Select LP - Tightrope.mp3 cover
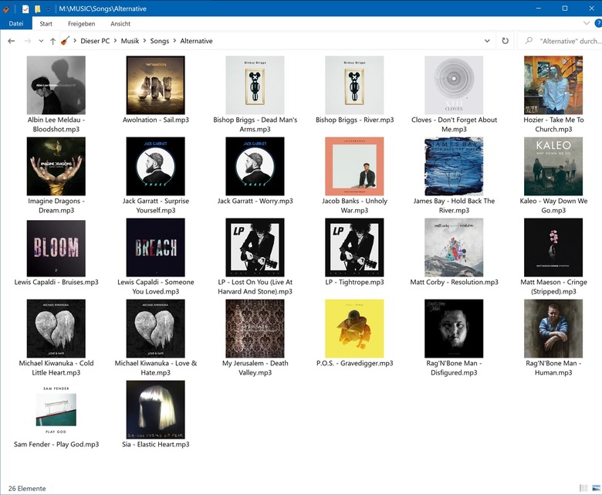This screenshot has width=602, height=495. pos(354,248)
